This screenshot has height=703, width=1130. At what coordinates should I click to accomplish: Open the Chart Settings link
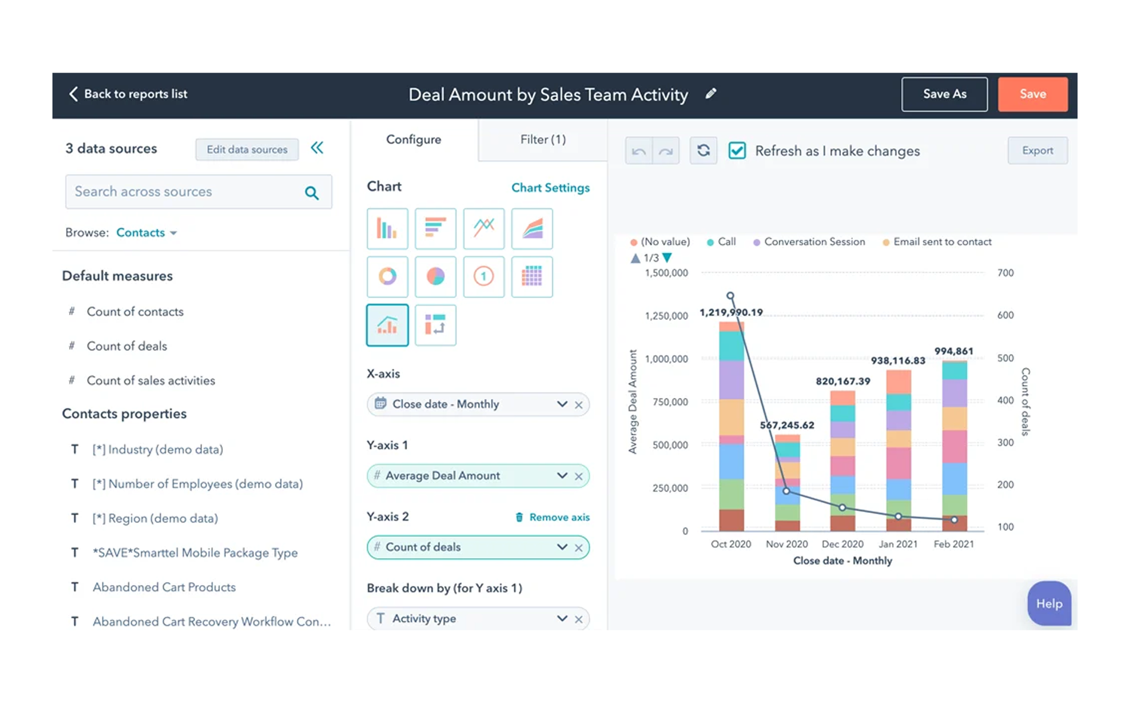pyautogui.click(x=550, y=188)
